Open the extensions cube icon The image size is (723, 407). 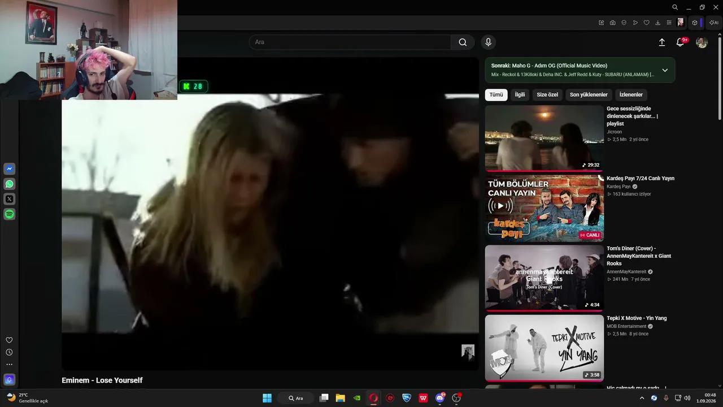[695, 23]
